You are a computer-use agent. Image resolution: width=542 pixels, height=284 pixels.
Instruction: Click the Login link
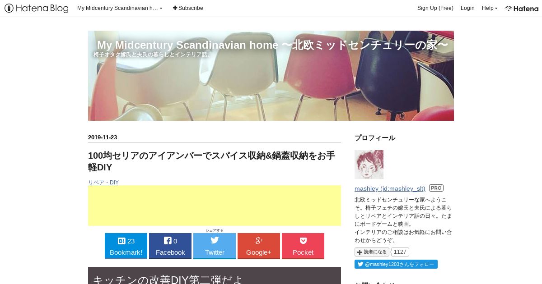[x=467, y=8]
